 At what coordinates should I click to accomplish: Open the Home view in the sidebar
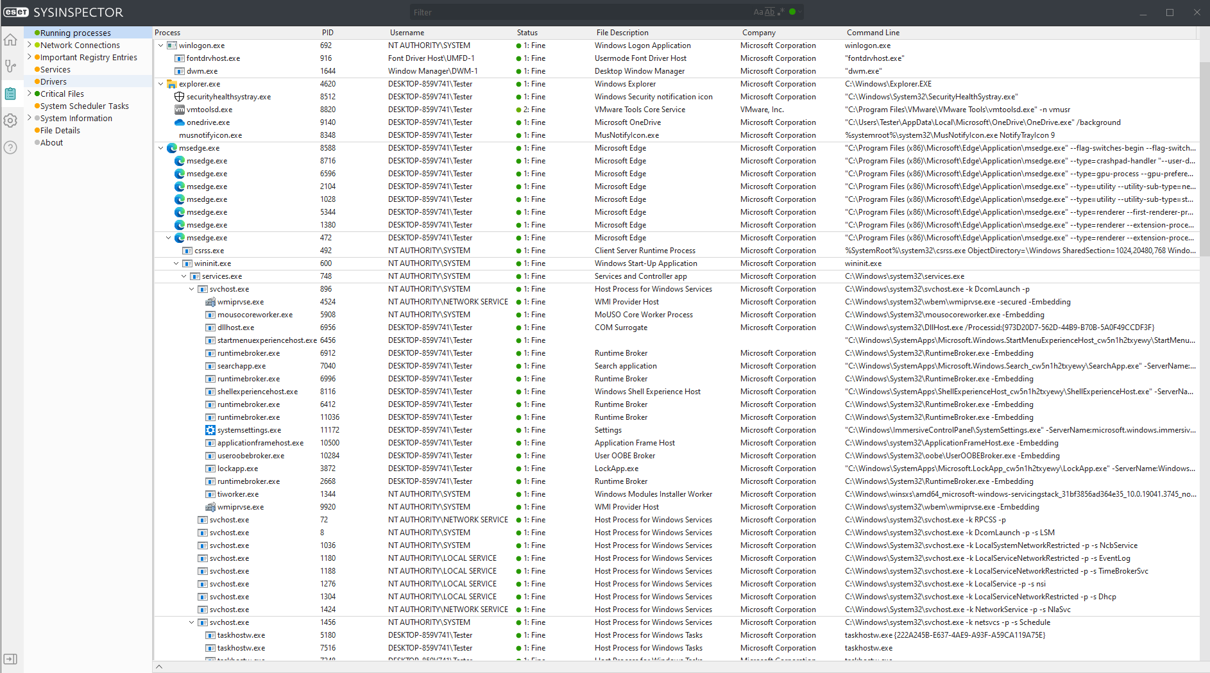(10, 40)
